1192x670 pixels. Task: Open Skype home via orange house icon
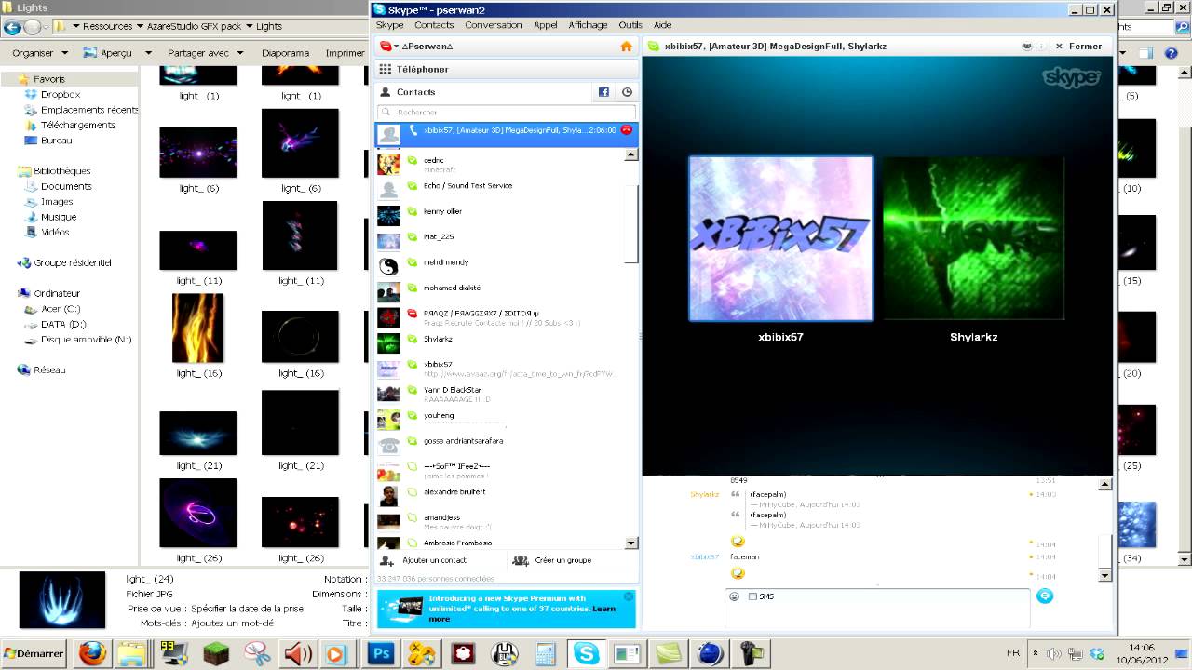click(626, 47)
